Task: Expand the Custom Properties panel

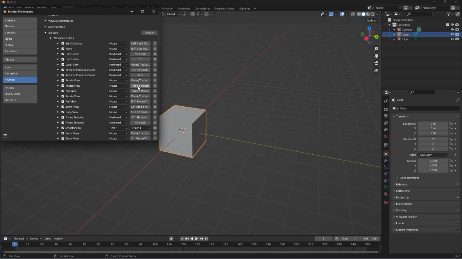Action: (407, 230)
